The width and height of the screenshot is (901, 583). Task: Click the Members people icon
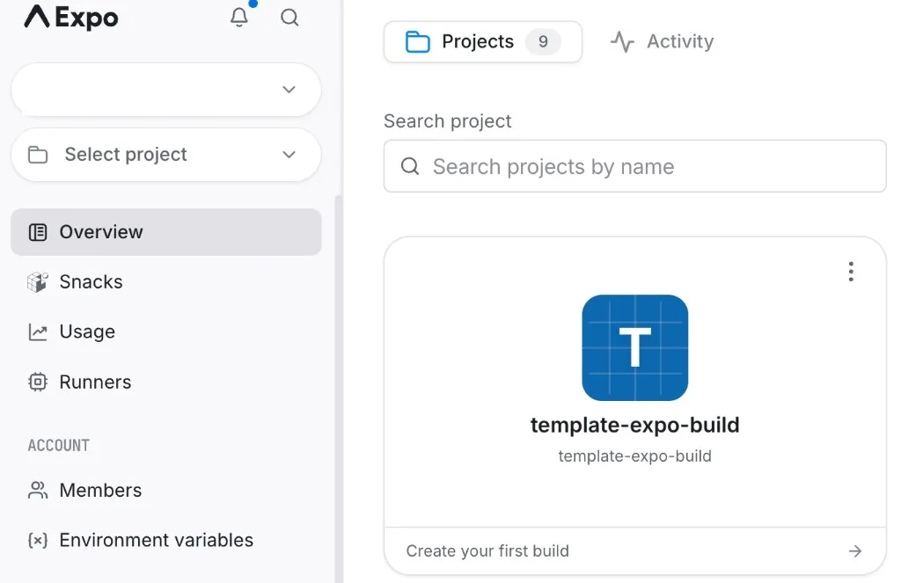pos(38,490)
